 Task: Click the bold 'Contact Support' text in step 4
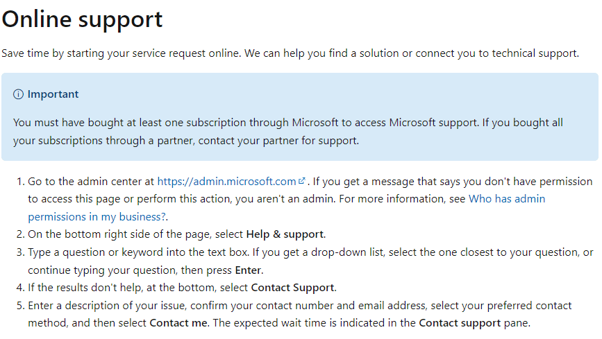(292, 288)
